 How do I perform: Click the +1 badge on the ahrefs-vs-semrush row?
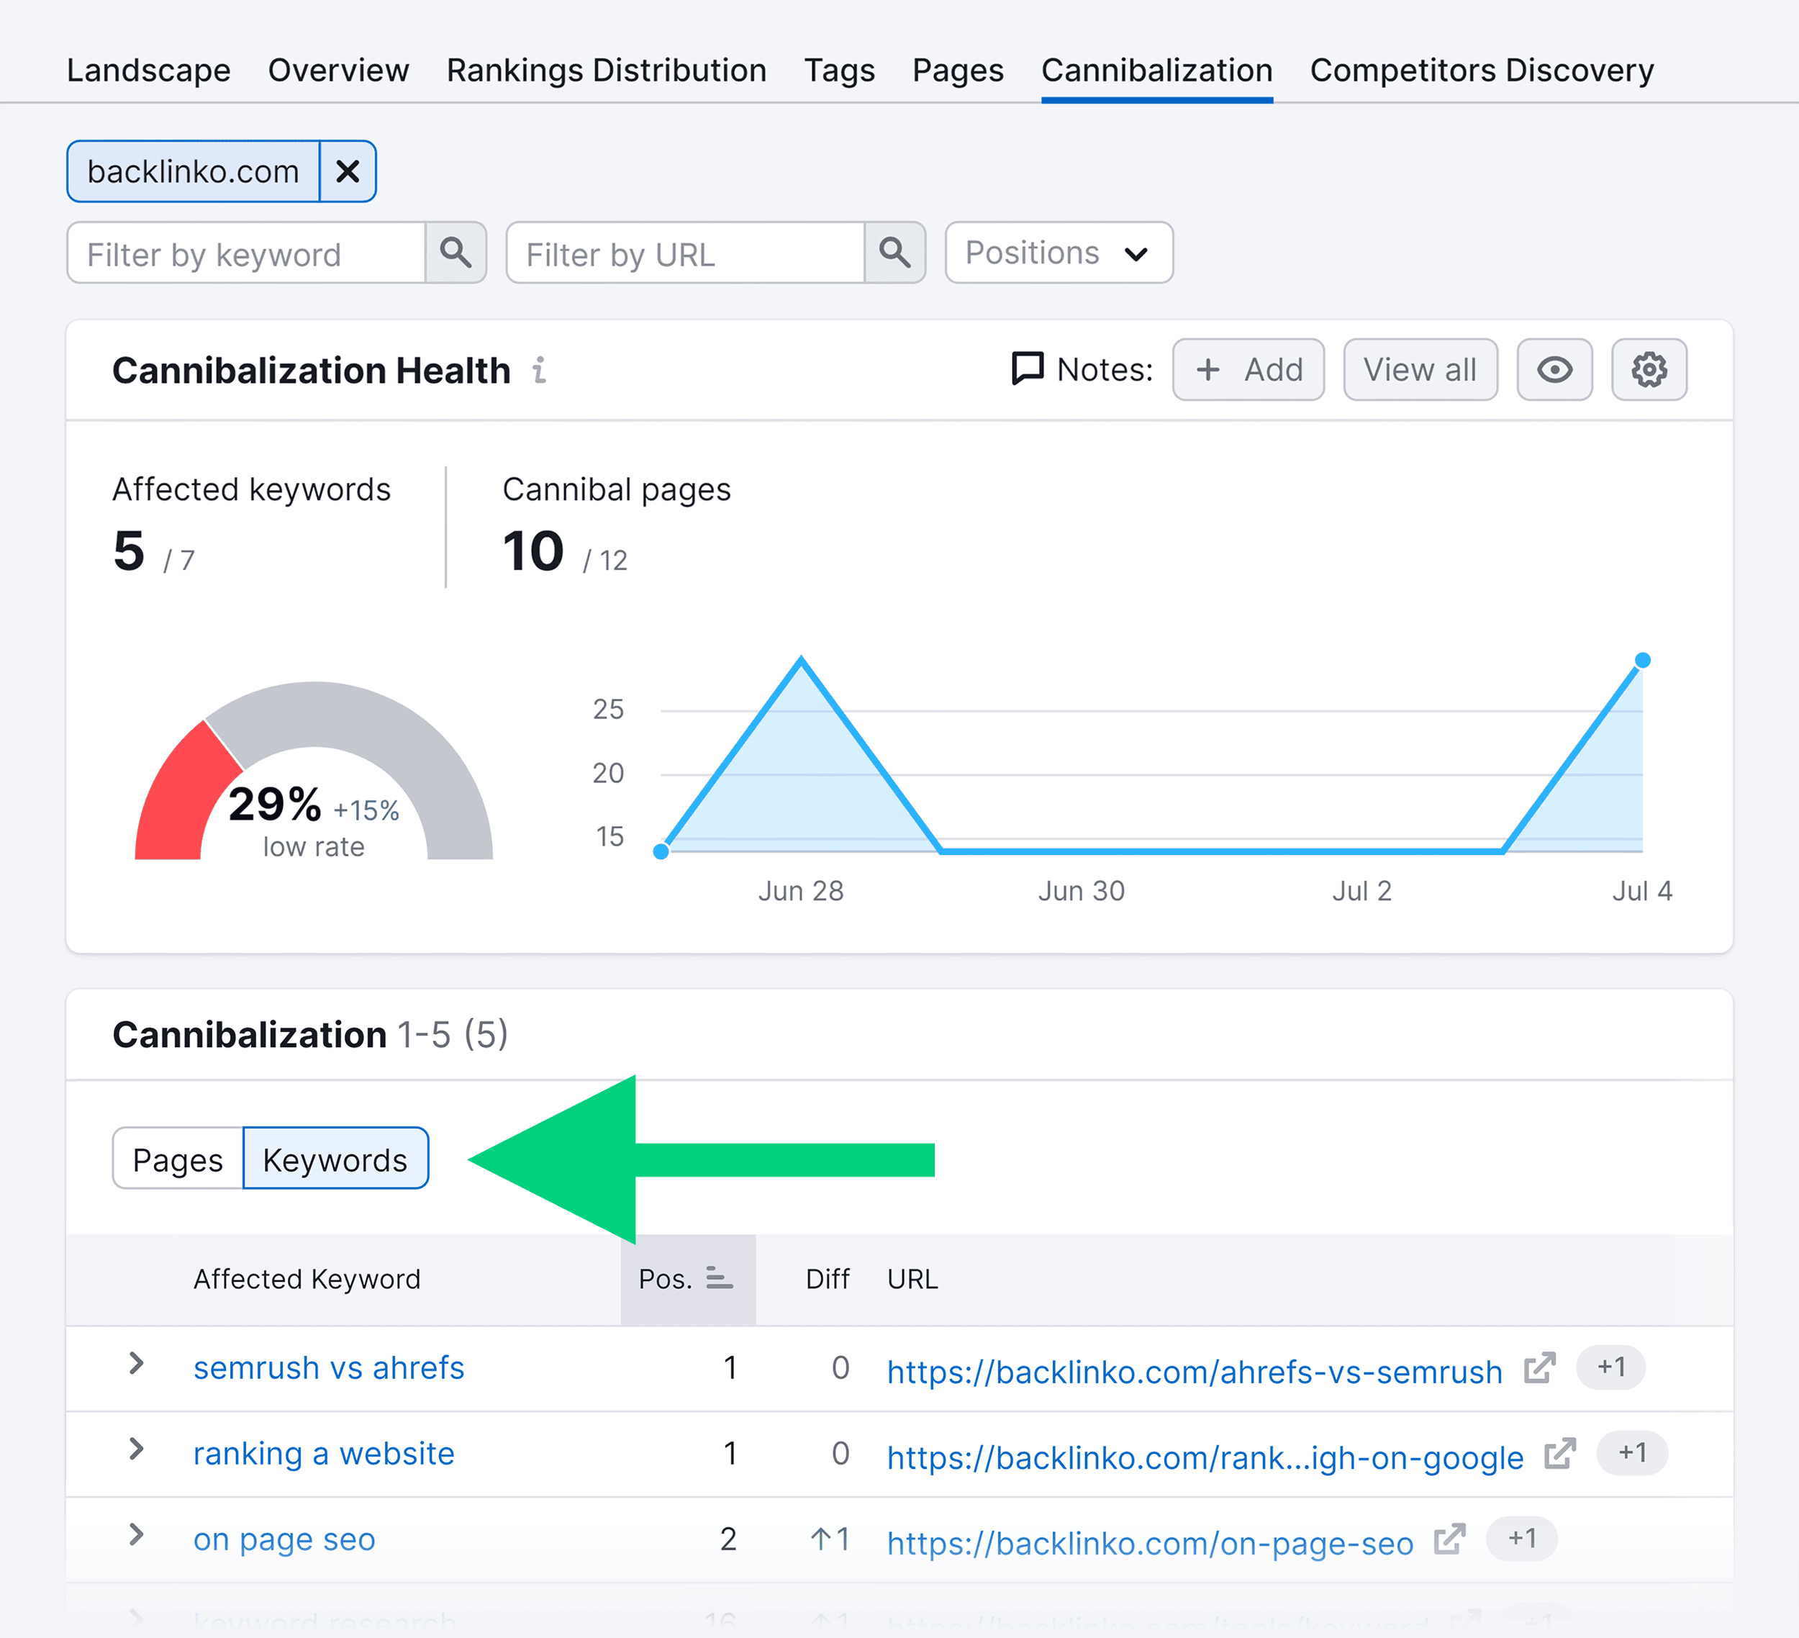(1610, 1367)
